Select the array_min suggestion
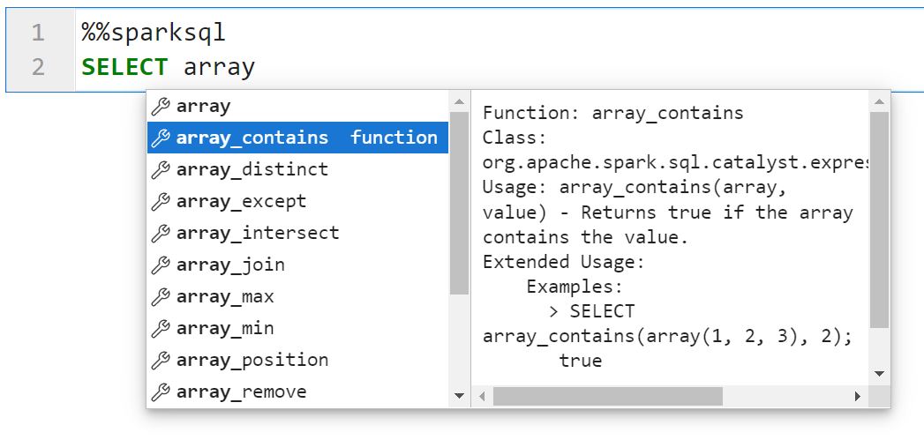924x440 pixels. pyautogui.click(x=297, y=329)
